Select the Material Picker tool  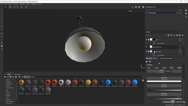(x=2, y=29)
